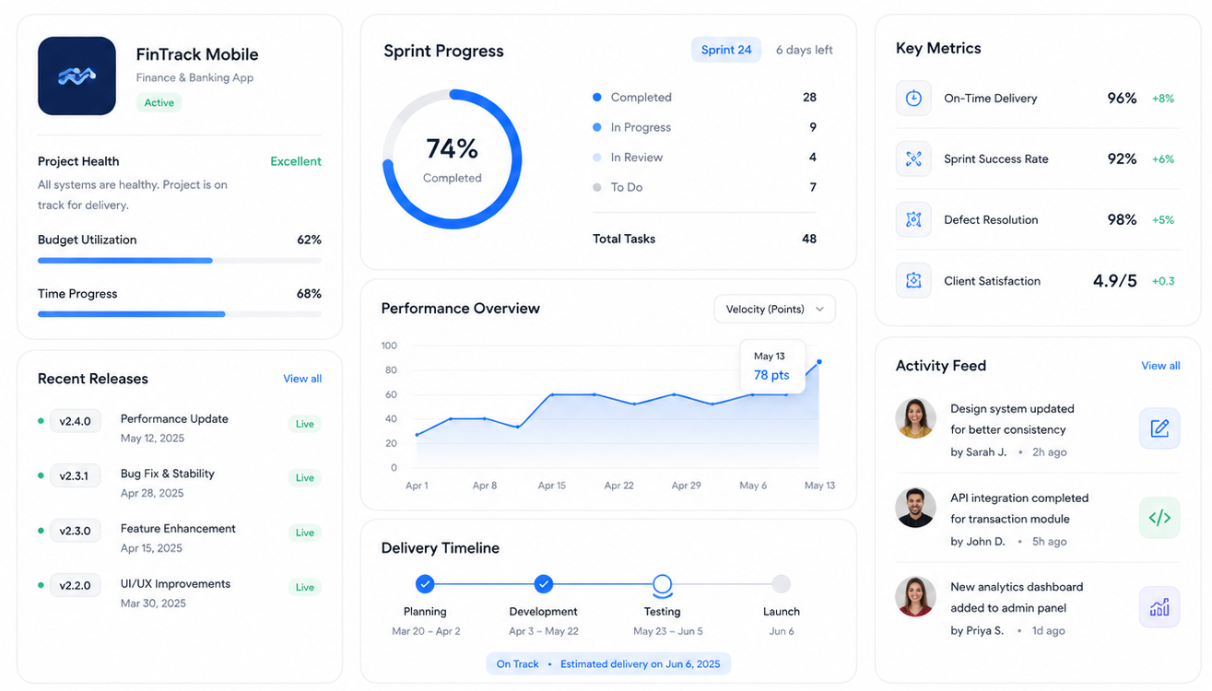Click Sarah J.'s avatar in Activity Feed
The image size is (1212, 691).
coord(915,418)
